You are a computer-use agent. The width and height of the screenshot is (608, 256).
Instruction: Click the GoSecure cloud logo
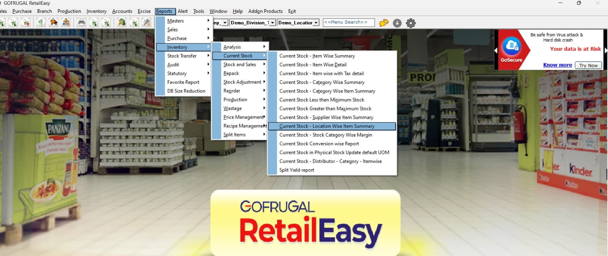(512, 46)
